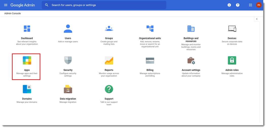Open the Reports chart icon
Viewport: 267px width, 129px height.
pos(109,60)
